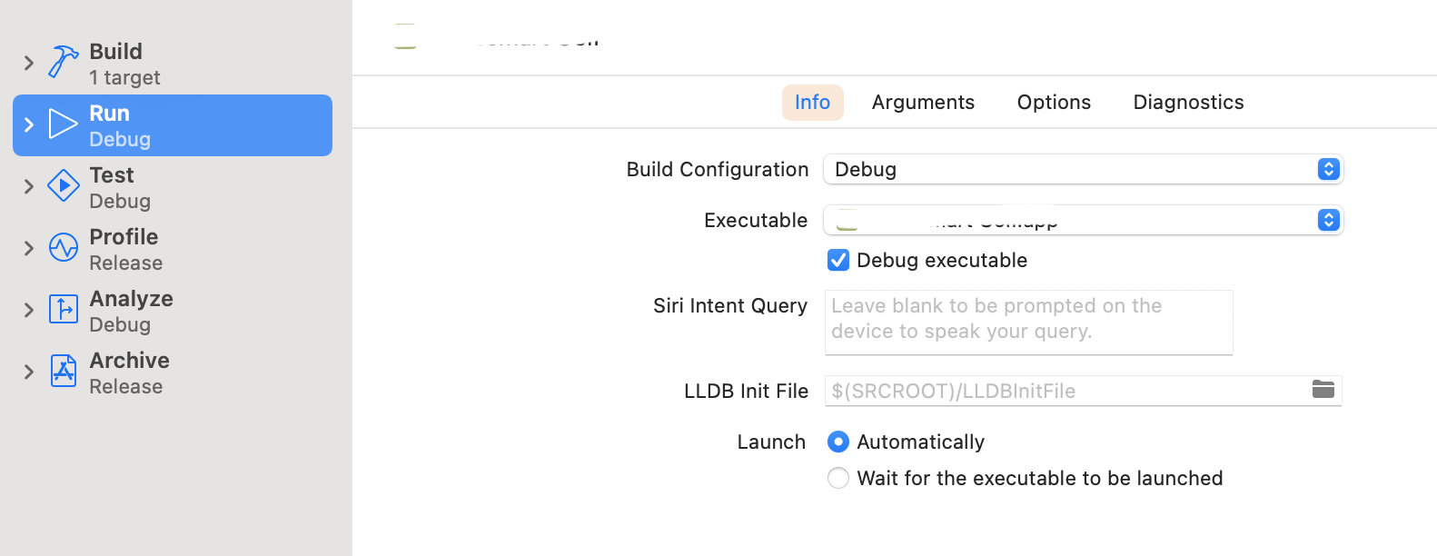Switch to the Arguments tab
The height and width of the screenshot is (556, 1437).
[x=923, y=103]
